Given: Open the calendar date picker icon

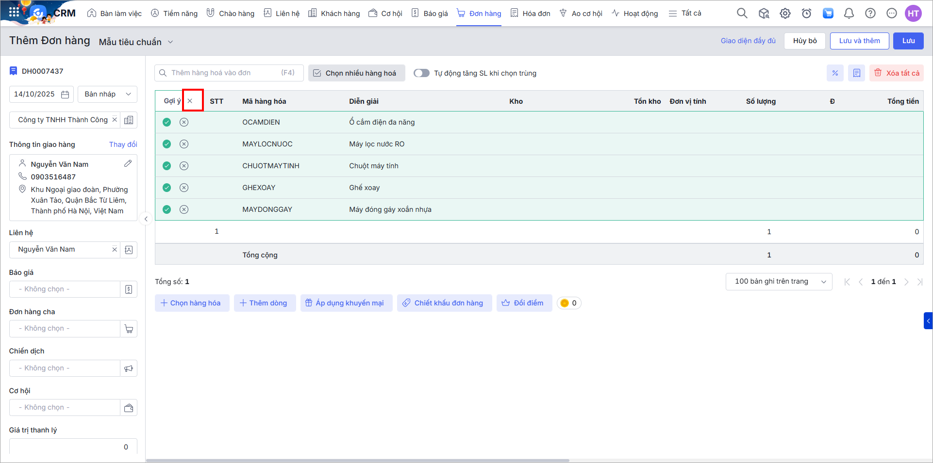Looking at the screenshot, I should [65, 95].
